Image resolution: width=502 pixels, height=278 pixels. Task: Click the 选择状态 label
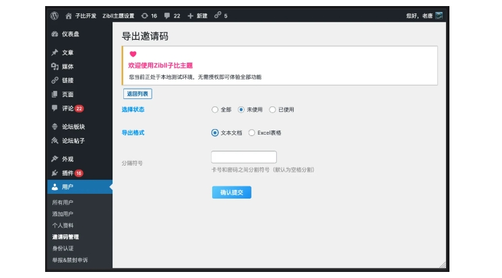click(x=133, y=110)
